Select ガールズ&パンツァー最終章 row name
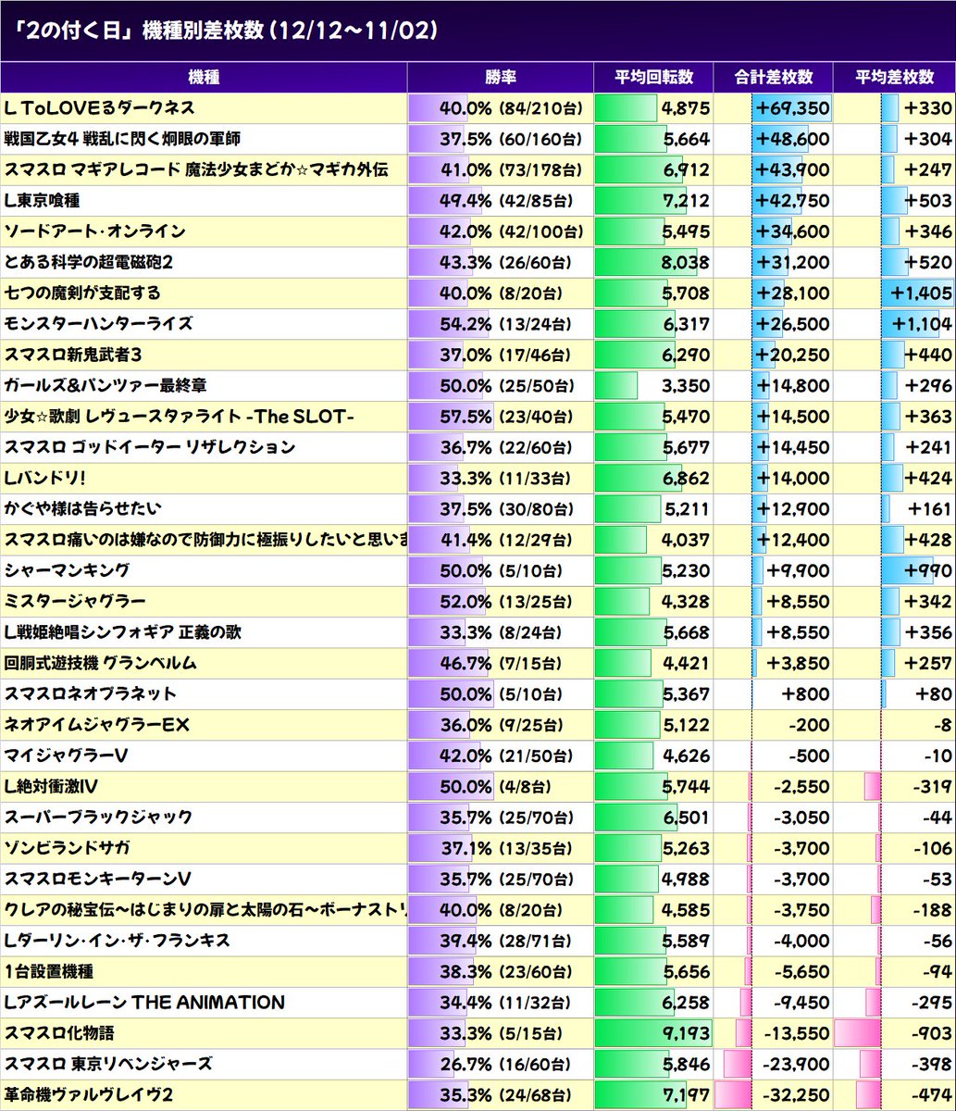956x1111 pixels. click(104, 384)
